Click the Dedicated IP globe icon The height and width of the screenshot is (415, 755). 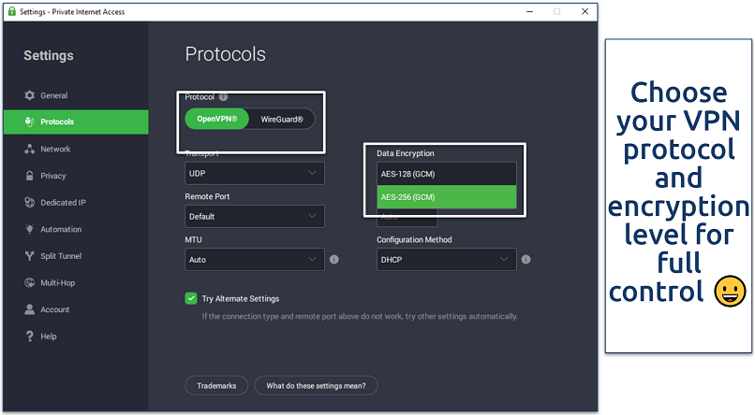[x=29, y=202]
